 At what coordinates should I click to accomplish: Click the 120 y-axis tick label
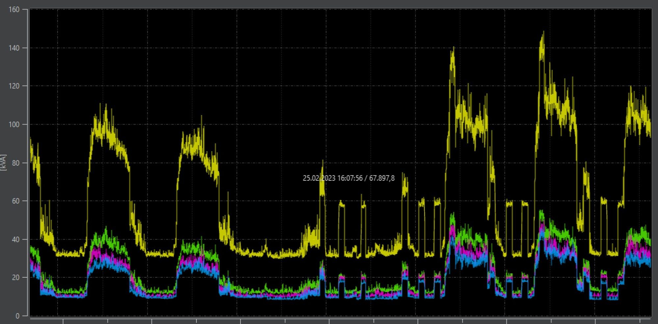pyautogui.click(x=14, y=86)
